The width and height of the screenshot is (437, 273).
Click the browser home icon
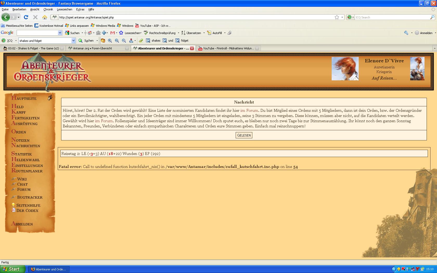(45, 17)
